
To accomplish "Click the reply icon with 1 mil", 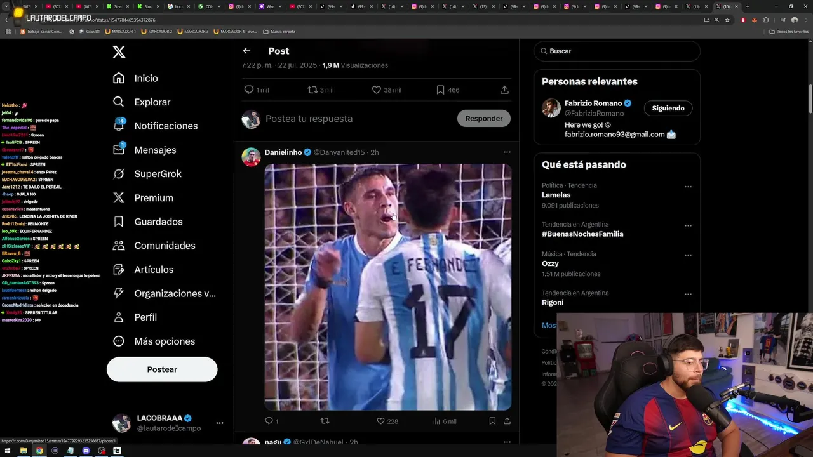I will [249, 90].
